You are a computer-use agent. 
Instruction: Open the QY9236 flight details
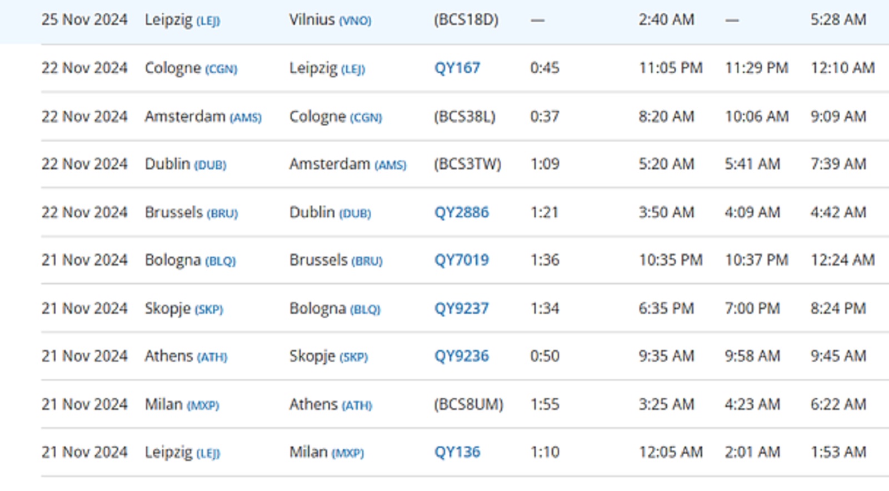point(461,357)
